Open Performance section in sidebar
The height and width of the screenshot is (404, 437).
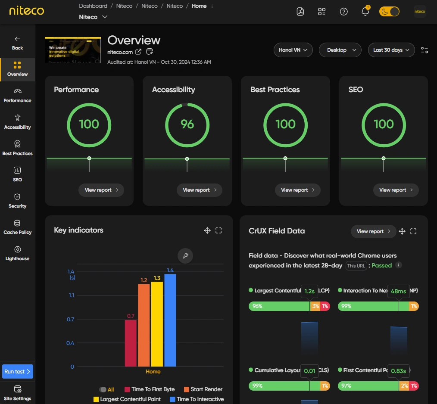click(x=17, y=96)
